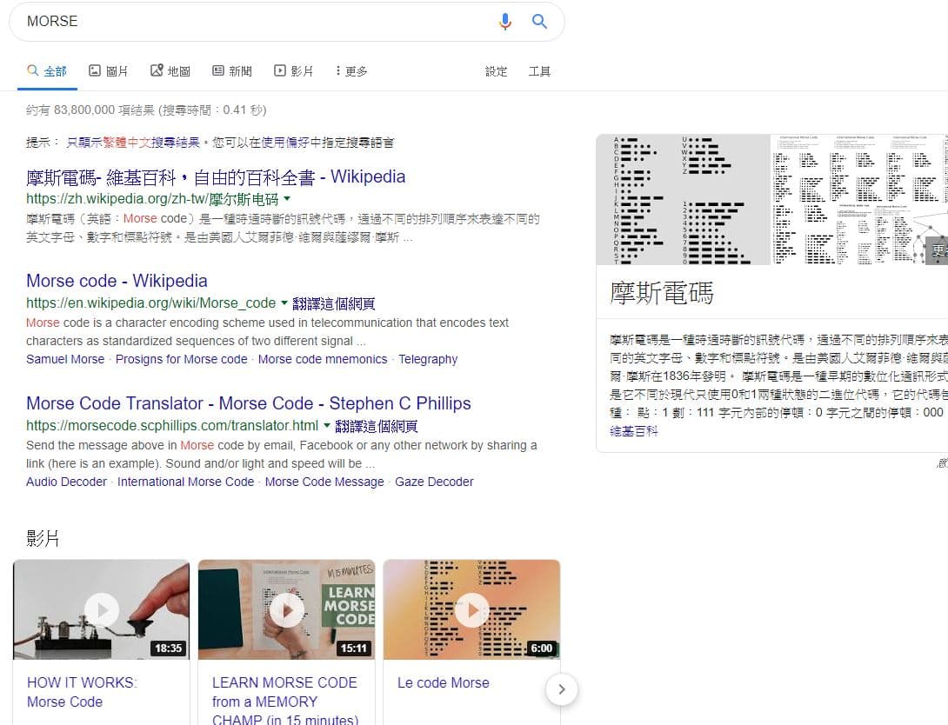
Task: Open large Morse alphabet chart image in knowledge panel
Action: pos(684,199)
